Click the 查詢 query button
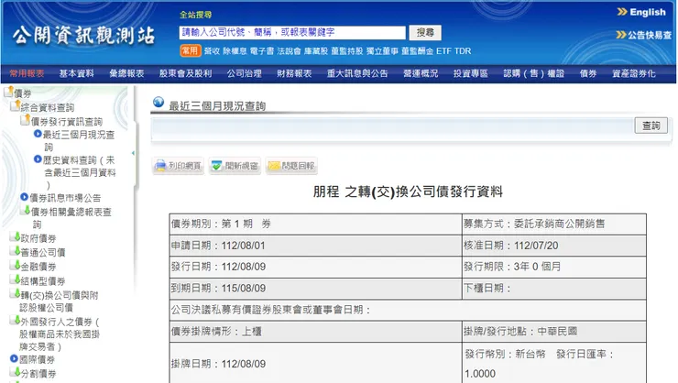Screen dimensions: 678x383 click(651, 126)
